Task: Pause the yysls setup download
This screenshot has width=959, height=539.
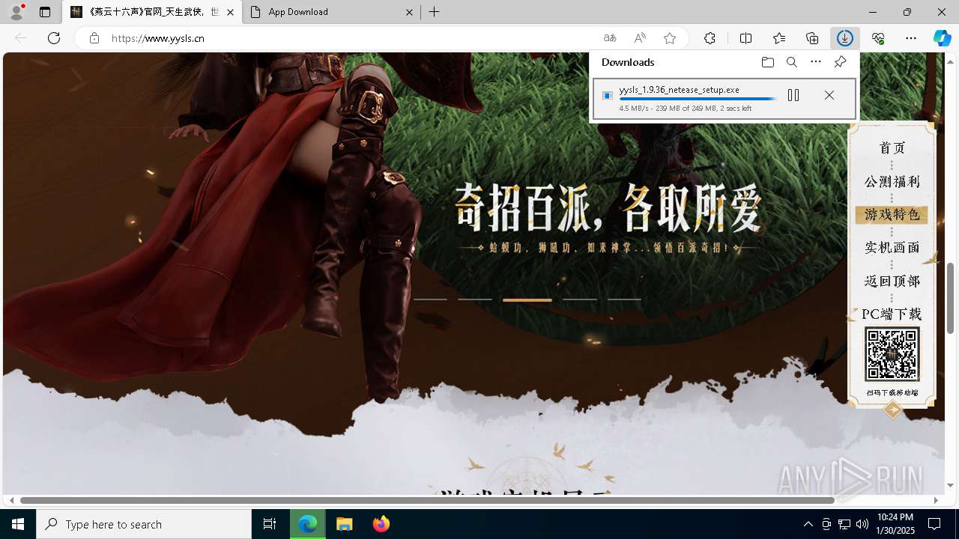Action: 793,95
